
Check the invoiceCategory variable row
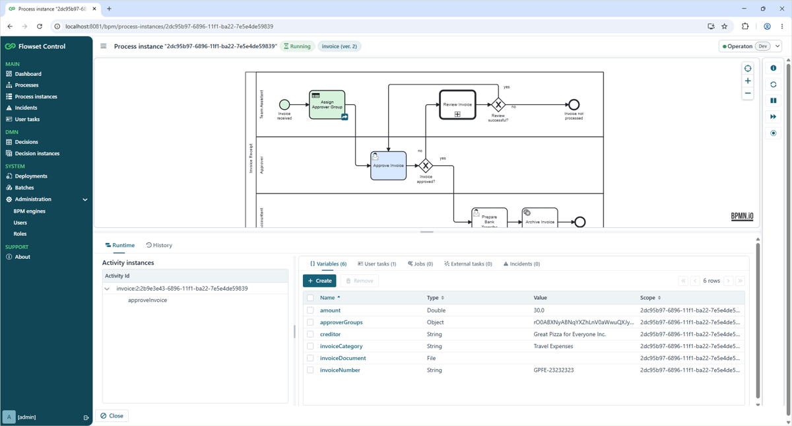(x=310, y=346)
